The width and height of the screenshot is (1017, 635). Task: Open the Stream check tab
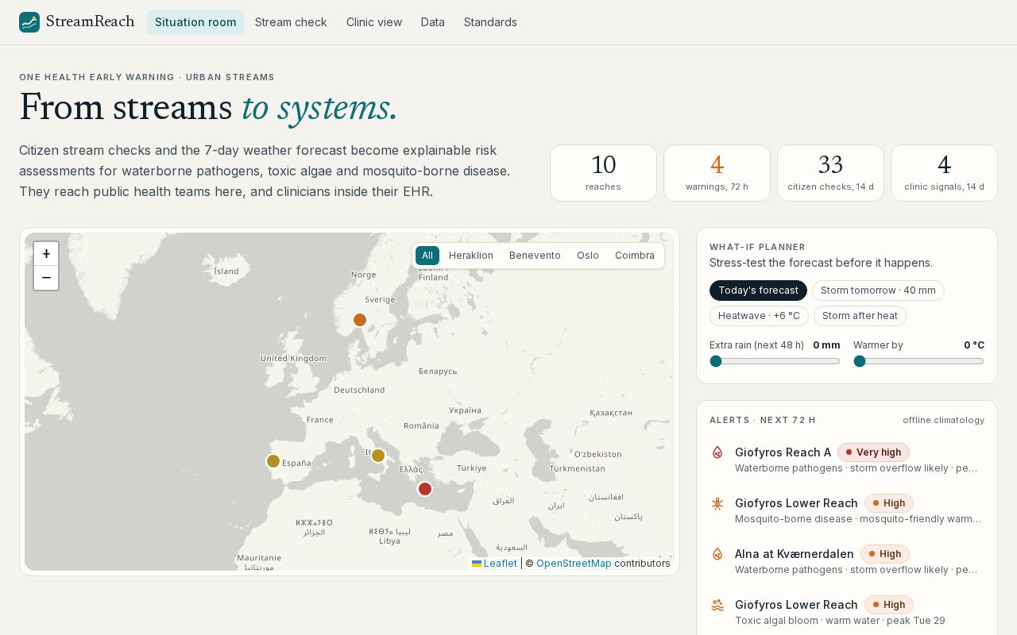click(x=291, y=22)
